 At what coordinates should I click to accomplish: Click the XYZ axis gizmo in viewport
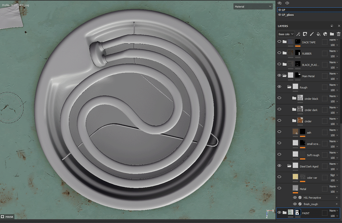point(270,213)
